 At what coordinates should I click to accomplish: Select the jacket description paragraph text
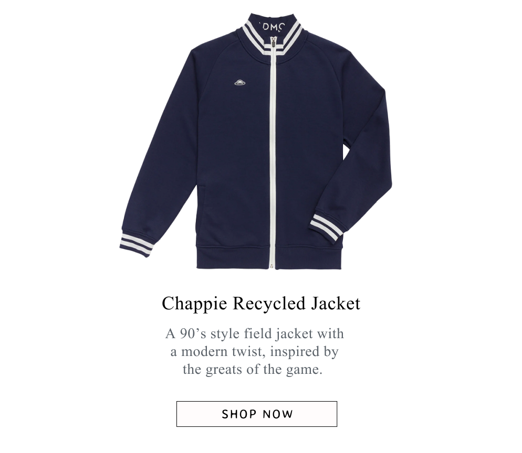[255, 352]
